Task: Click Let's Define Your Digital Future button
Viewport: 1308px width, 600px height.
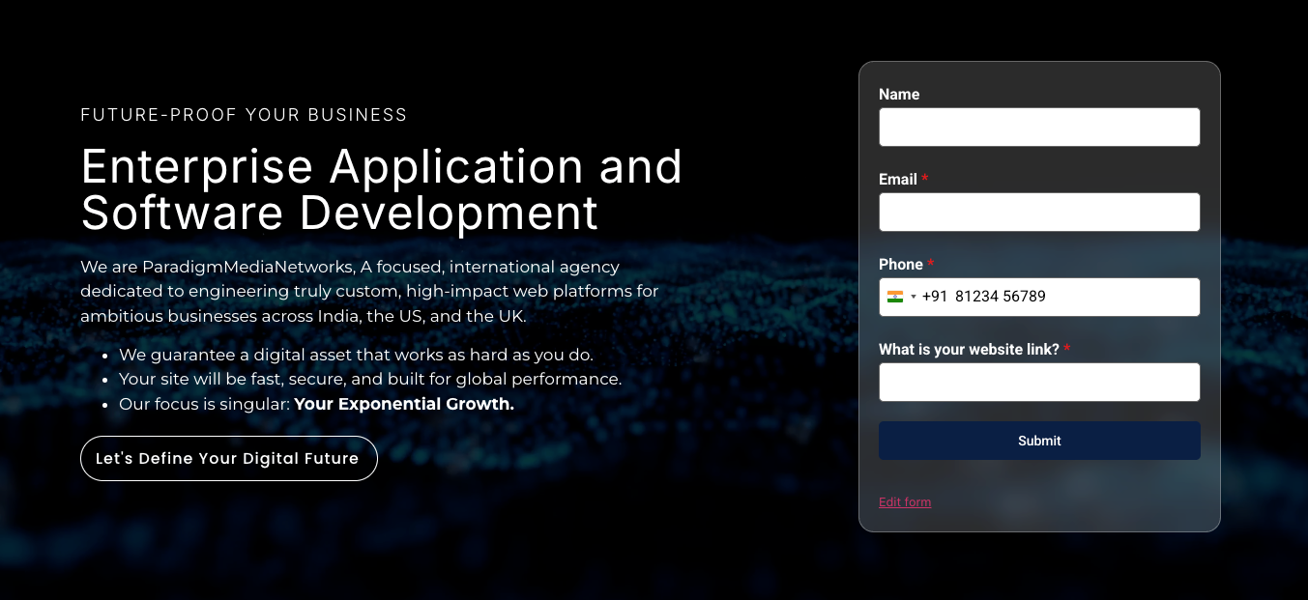Action: tap(229, 458)
